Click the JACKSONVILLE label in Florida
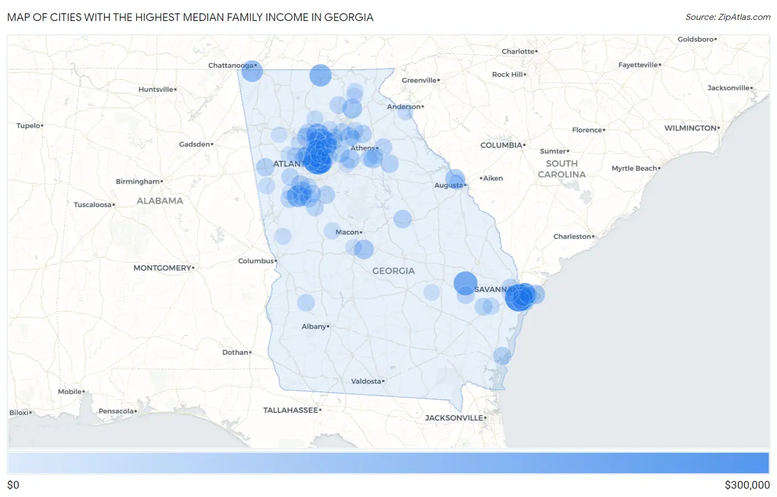 click(x=456, y=418)
